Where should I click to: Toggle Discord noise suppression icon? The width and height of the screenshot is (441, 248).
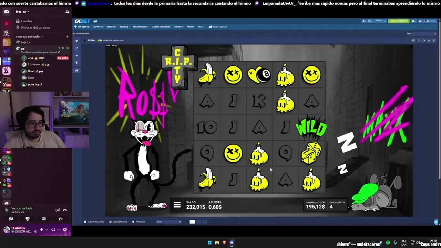click(58, 210)
